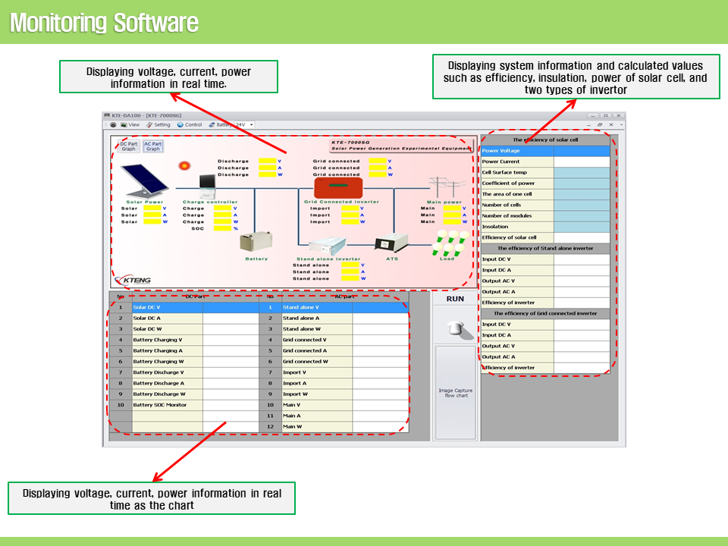Viewport: 728px width, 546px height.
Task: Click the main power utility pole icon
Action: [x=444, y=187]
